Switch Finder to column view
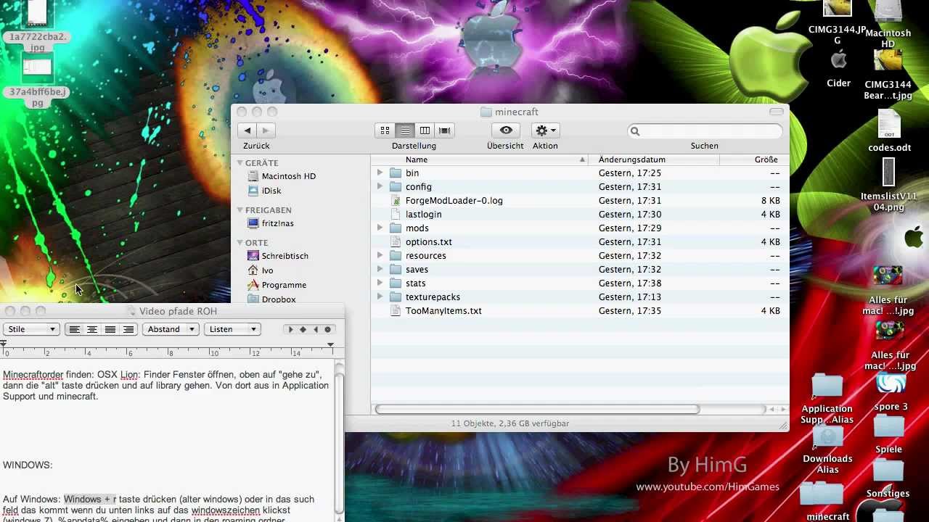929x522 pixels. pos(425,130)
